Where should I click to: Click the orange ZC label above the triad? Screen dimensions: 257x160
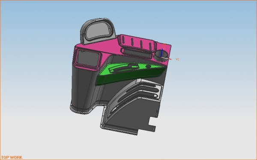[x=165, y=44]
